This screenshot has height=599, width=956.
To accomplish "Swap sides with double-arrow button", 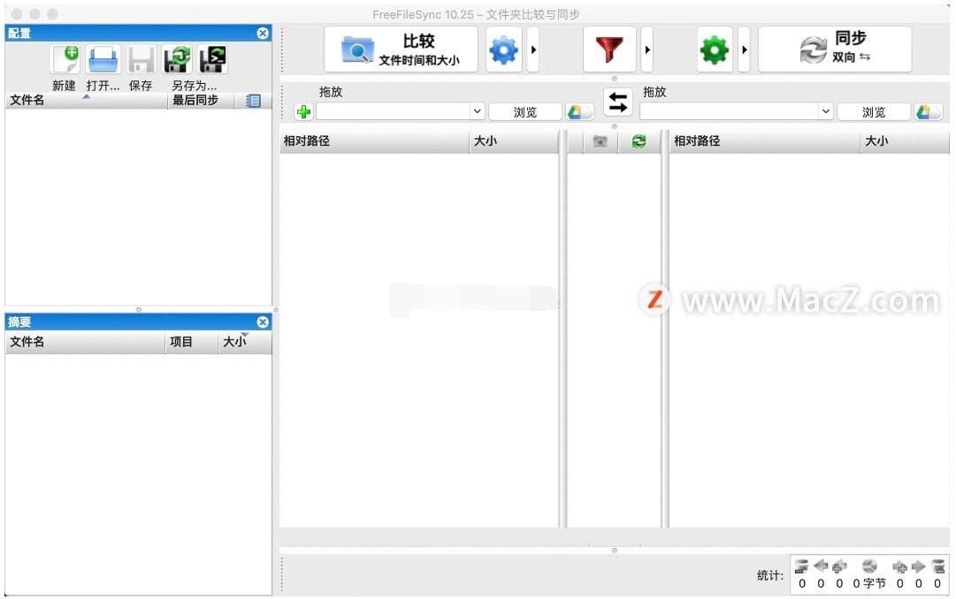I will pos(617,102).
